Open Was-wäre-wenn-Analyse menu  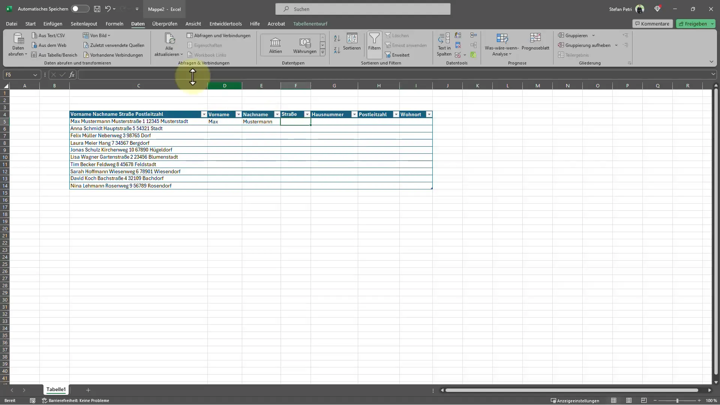click(x=502, y=44)
